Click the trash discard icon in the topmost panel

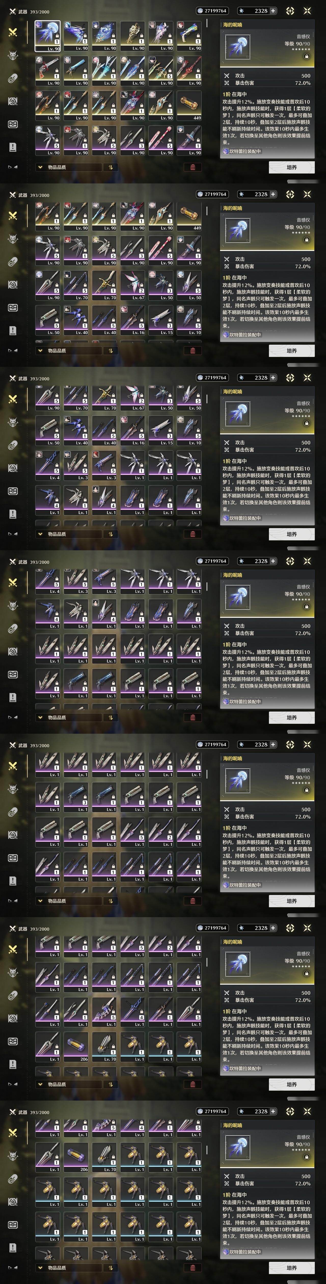coord(193,167)
